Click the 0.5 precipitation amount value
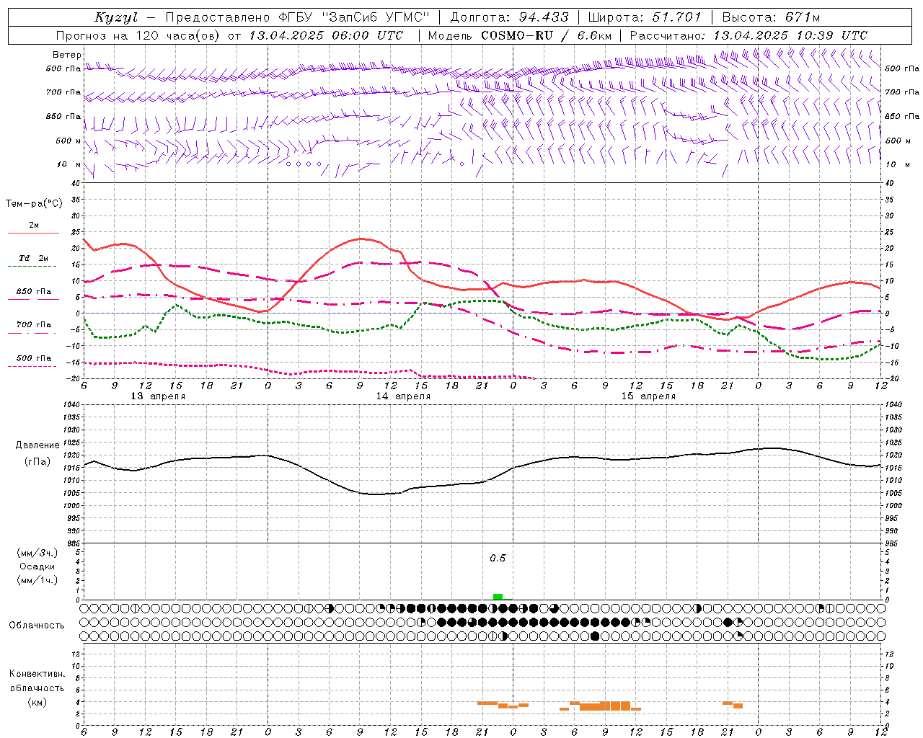 pos(498,559)
